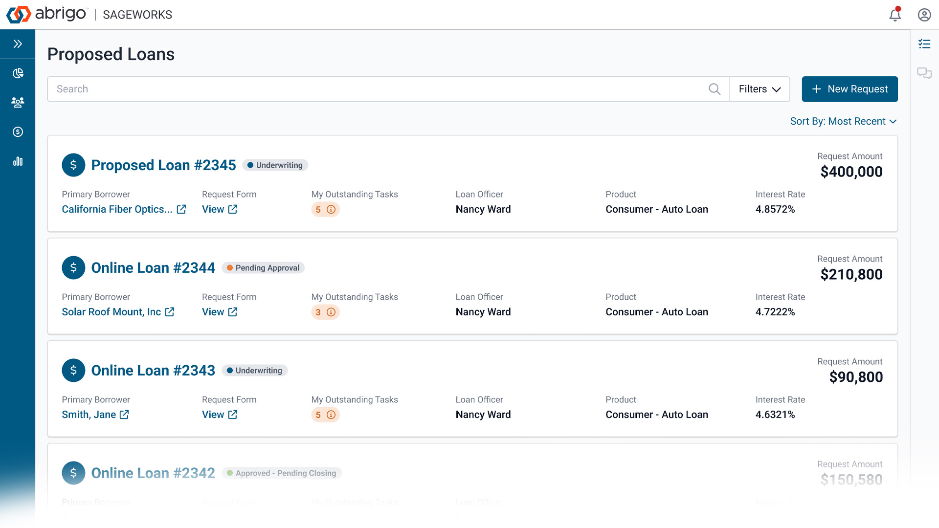This screenshot has height=528, width=939.
Task: Open the chat comments panel icon
Action: click(924, 73)
